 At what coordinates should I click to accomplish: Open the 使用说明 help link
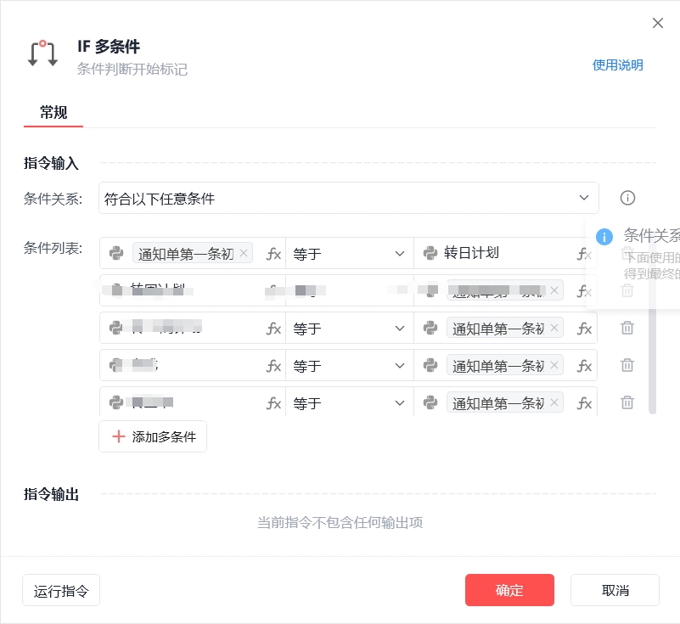point(617,65)
